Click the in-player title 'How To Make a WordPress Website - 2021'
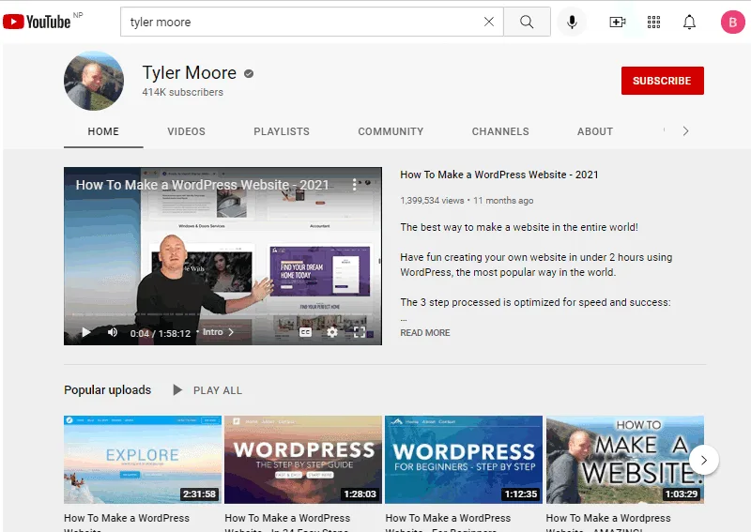This screenshot has width=751, height=532. point(202,185)
